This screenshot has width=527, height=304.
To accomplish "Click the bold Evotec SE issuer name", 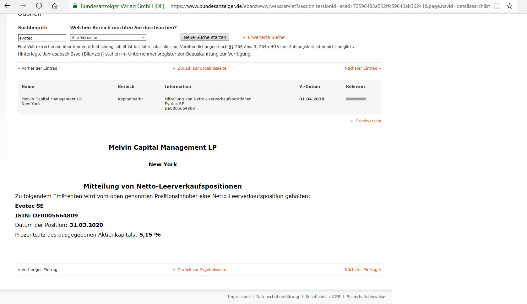I will pyautogui.click(x=29, y=206).
